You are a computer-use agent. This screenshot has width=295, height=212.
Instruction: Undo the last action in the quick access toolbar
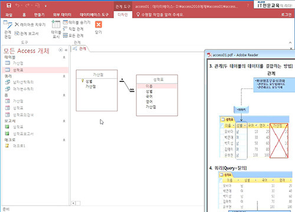click(x=18, y=5)
